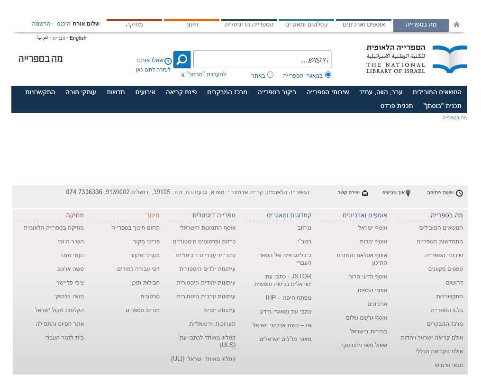Open the JSTOR footer link
Screen dimensions: 481x376
288,279
